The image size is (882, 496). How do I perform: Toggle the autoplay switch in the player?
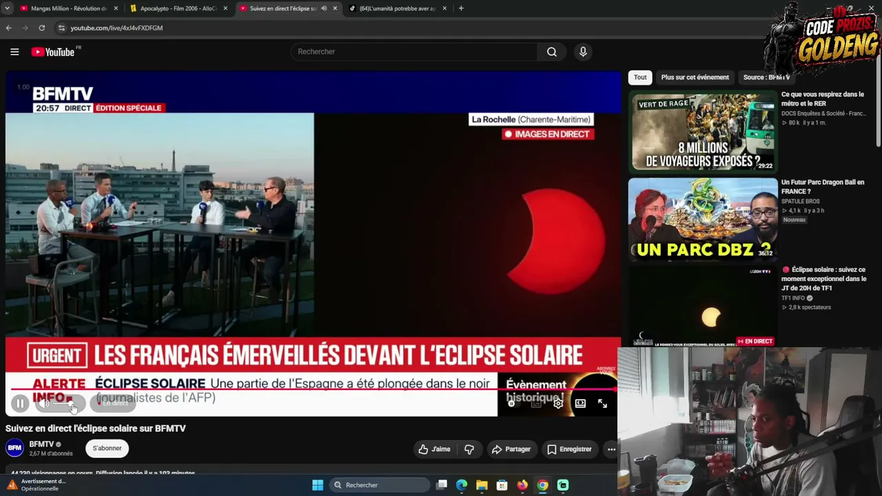pyautogui.click(x=511, y=404)
